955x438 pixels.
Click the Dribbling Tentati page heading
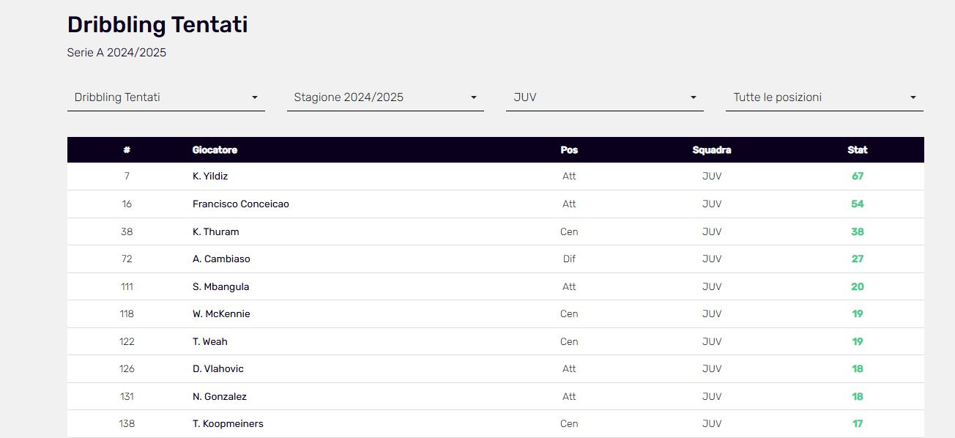pyautogui.click(x=157, y=25)
